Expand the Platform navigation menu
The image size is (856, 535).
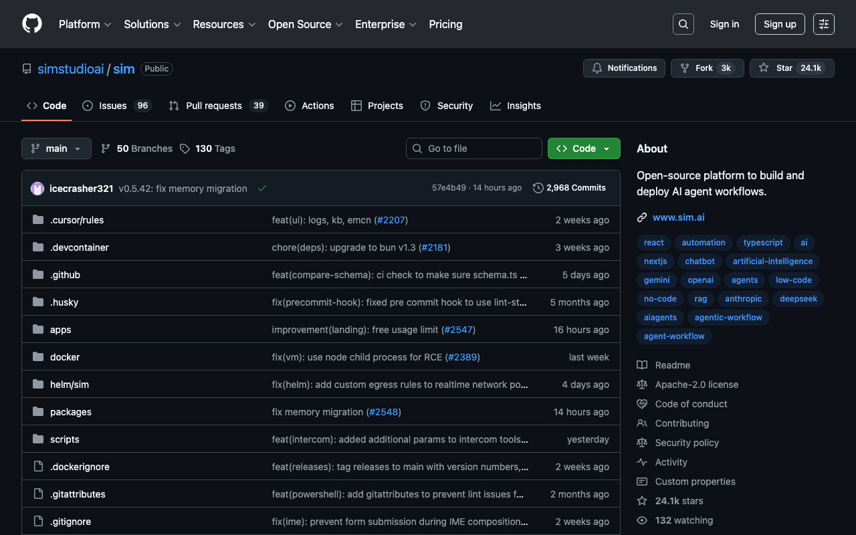point(85,24)
